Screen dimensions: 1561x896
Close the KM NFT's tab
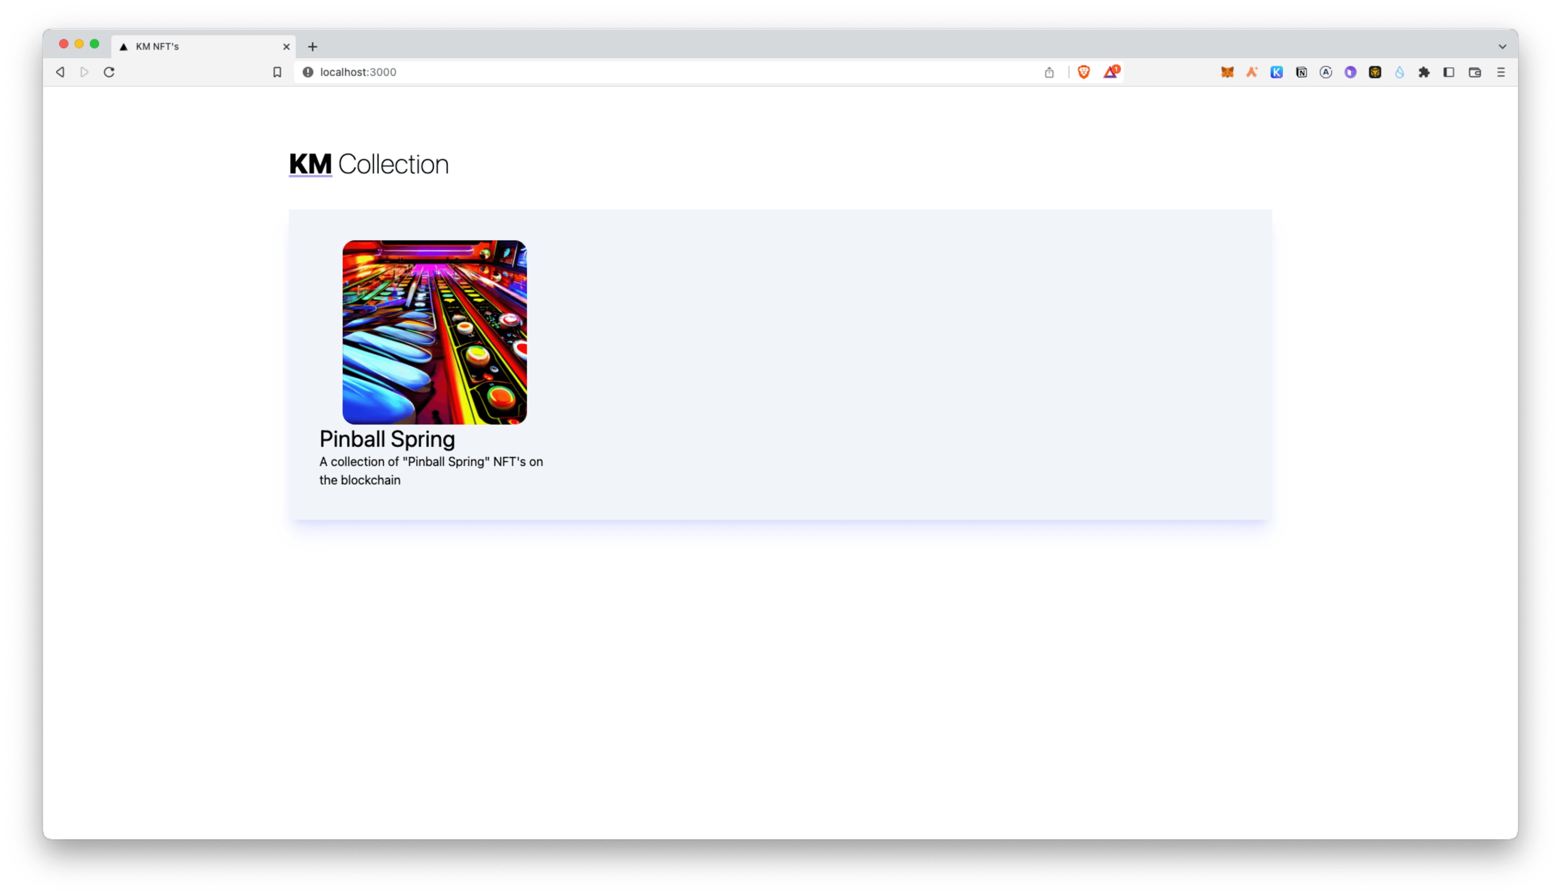point(286,46)
